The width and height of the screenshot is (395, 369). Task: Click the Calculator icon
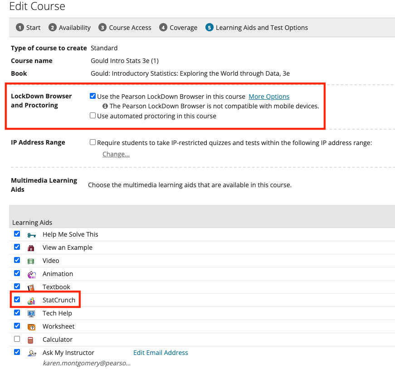point(31,340)
